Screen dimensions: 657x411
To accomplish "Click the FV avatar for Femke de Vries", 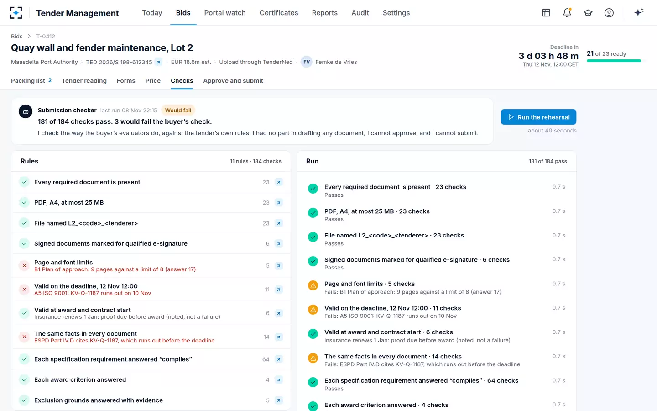I will pyautogui.click(x=307, y=62).
